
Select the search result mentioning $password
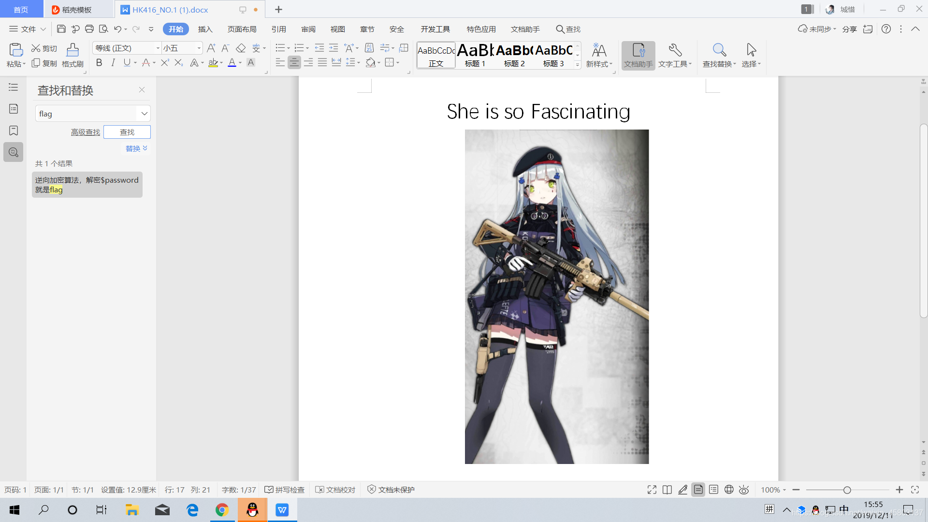tap(87, 185)
